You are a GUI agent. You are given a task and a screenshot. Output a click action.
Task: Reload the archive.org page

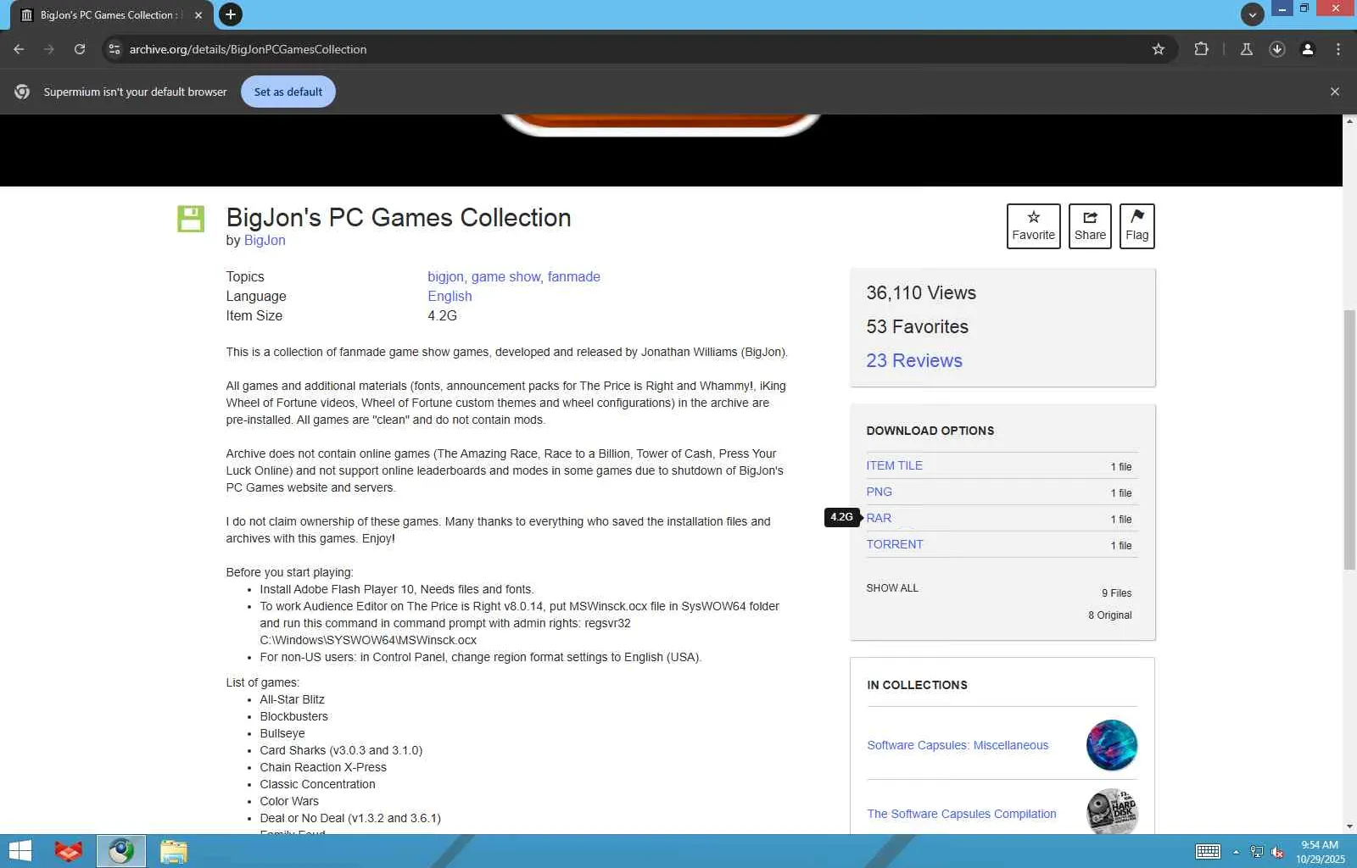[x=80, y=49]
